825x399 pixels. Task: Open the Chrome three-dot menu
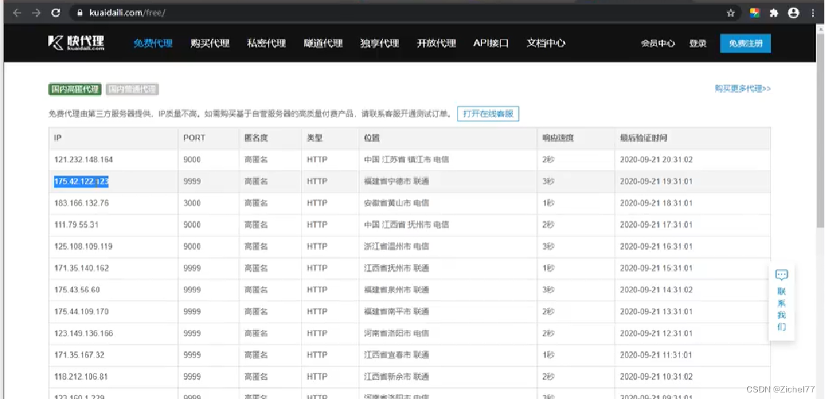click(x=813, y=13)
